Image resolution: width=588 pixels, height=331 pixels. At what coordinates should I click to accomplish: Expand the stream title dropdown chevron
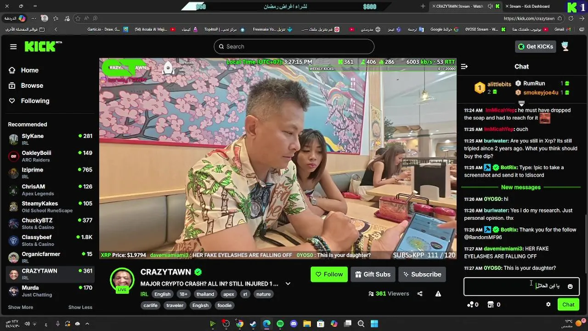[288, 284]
